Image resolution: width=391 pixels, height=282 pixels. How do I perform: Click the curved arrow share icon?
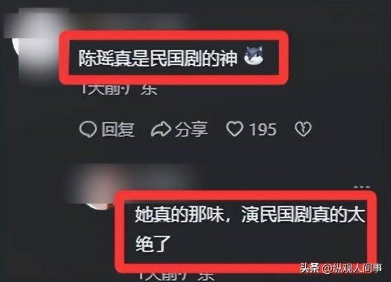coord(161,129)
